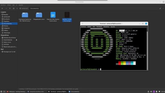Image resolution: width=165 pixels, height=93 pixels.
Task: Switch to Releases ventoy browser task
Action: [17, 92]
